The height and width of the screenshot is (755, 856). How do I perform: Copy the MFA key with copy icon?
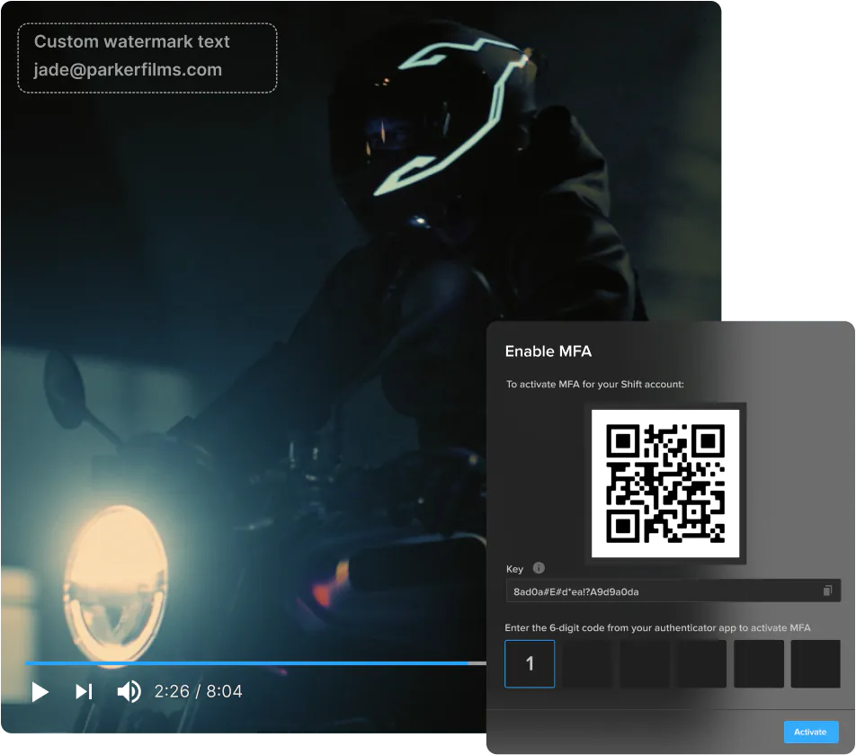(827, 591)
